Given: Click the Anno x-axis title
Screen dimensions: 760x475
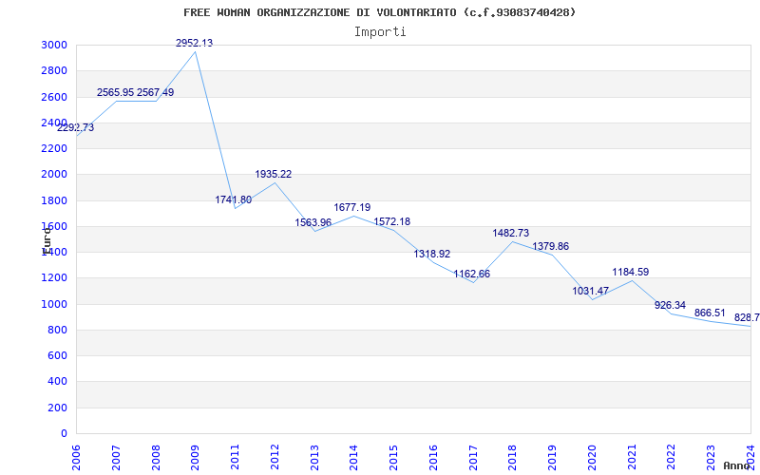Looking at the screenshot, I should [737, 465].
